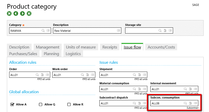Enable the Allow Q checkbox

pyautogui.click(x=41, y=104)
